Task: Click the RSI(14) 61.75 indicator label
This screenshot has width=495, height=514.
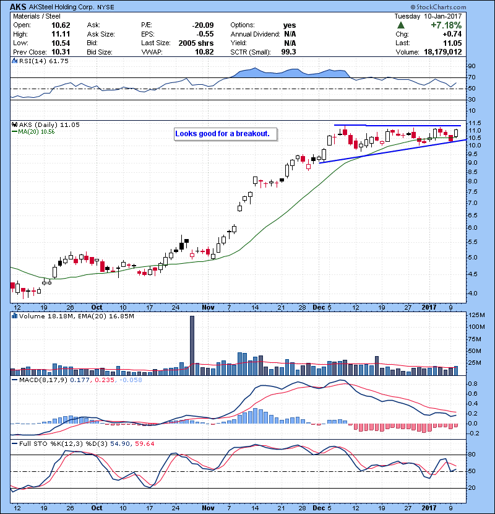Action: coord(44,61)
